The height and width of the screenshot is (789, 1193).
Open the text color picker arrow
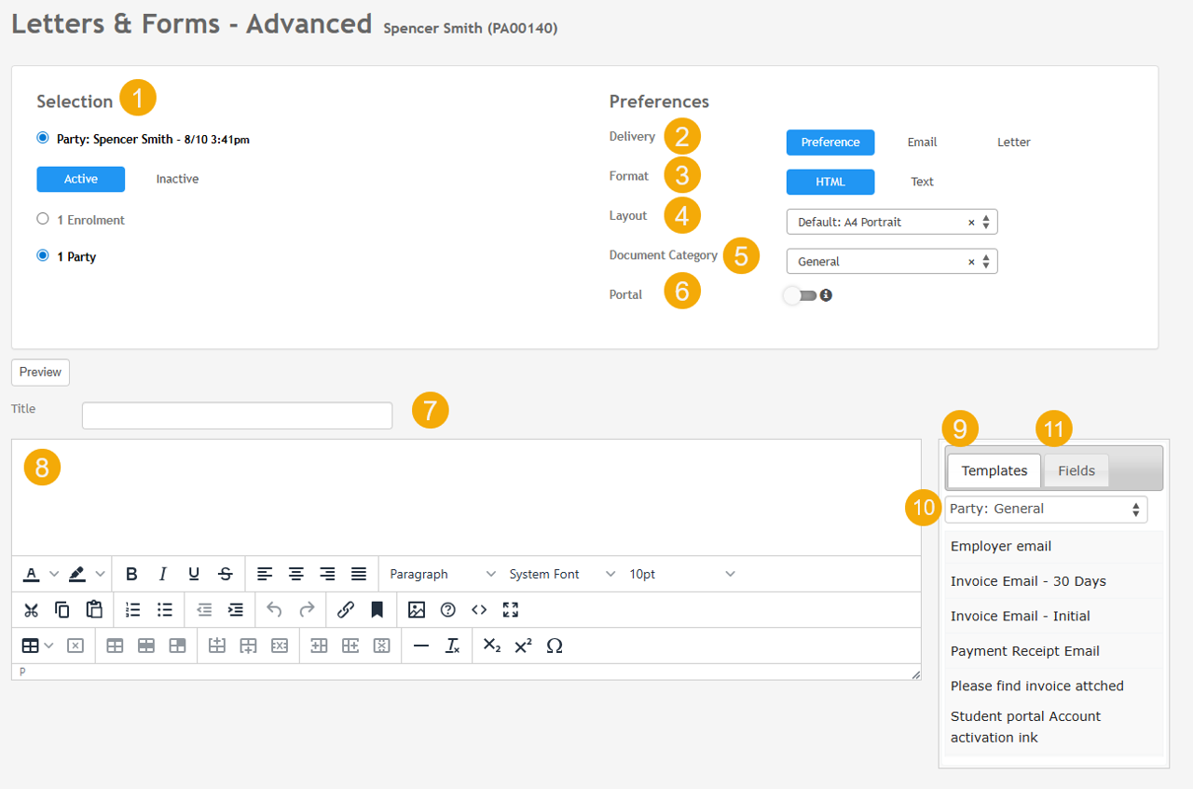53,574
